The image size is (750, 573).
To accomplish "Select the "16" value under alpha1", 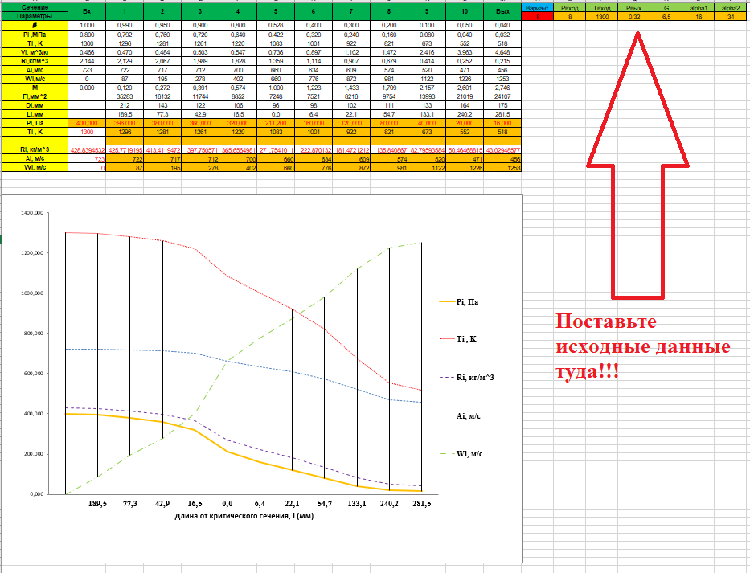I will [699, 17].
